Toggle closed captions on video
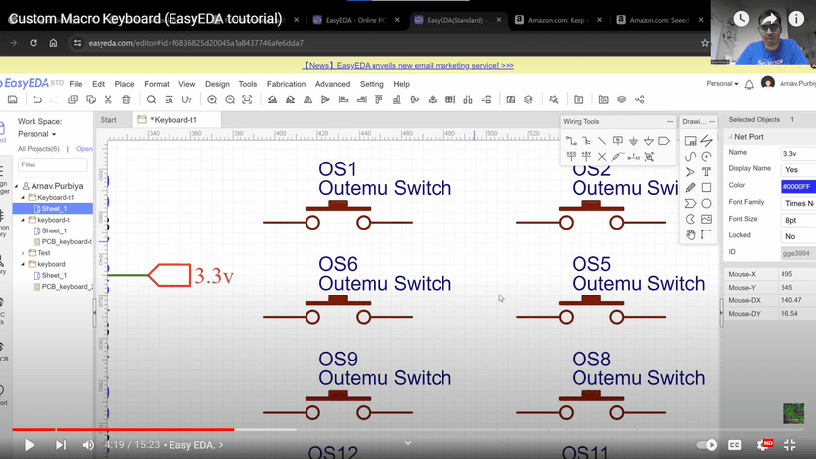 pyautogui.click(x=734, y=445)
